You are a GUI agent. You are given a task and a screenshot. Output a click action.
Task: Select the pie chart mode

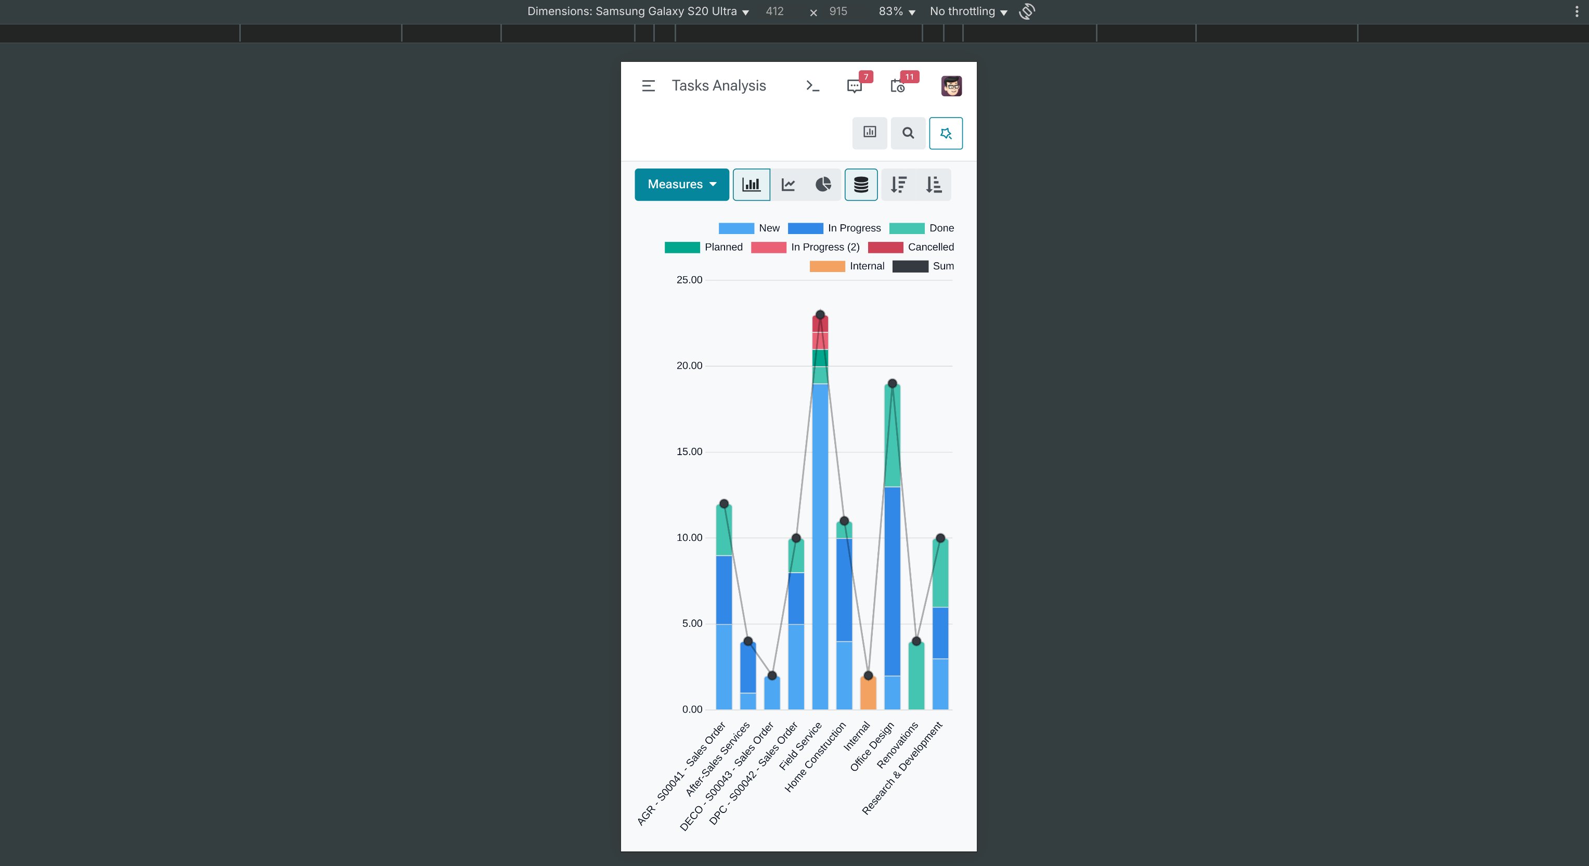point(823,185)
